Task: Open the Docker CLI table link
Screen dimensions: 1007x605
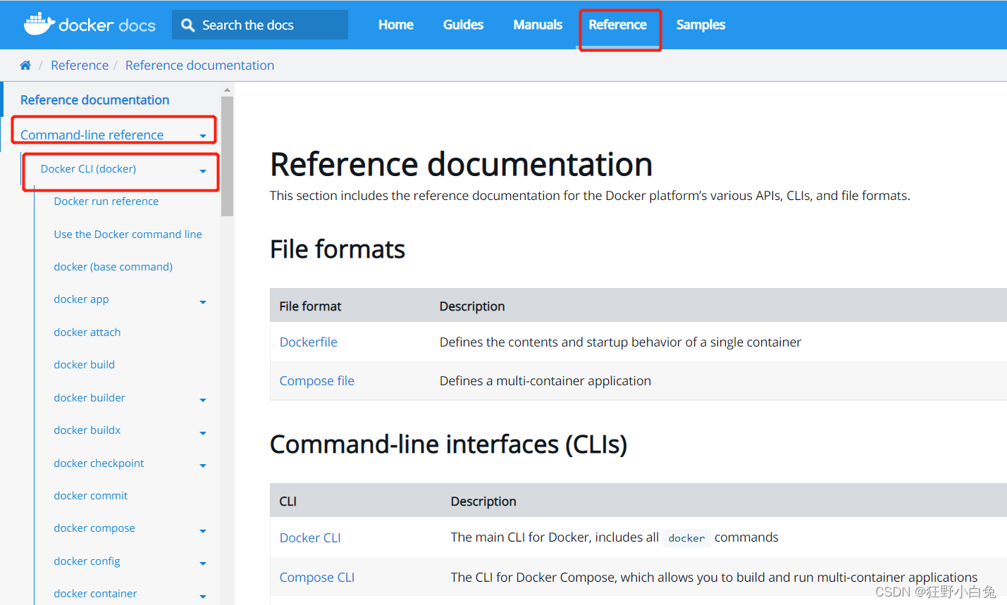Action: click(310, 538)
